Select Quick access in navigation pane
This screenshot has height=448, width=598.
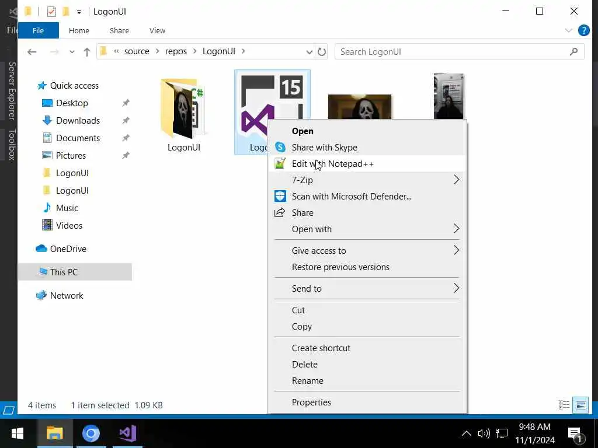tap(74, 86)
